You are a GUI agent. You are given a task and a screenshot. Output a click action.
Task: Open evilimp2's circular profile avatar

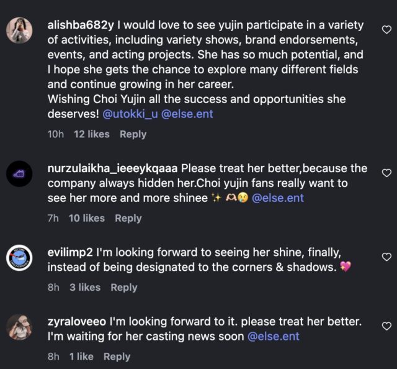click(x=19, y=258)
